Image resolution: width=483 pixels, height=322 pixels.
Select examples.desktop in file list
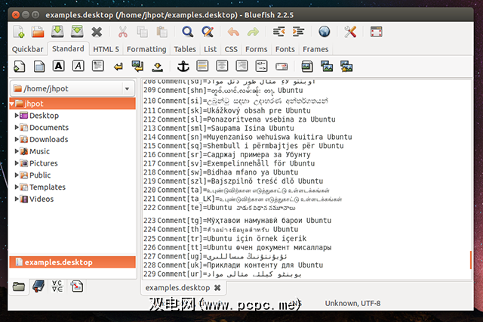click(72, 262)
